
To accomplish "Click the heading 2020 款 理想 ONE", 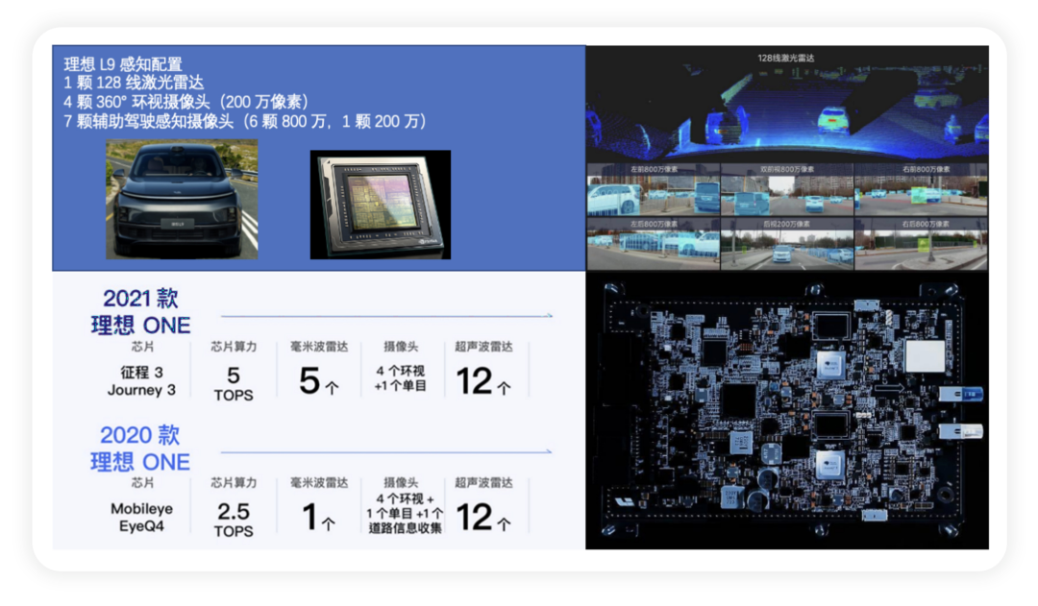I will 140,448.
